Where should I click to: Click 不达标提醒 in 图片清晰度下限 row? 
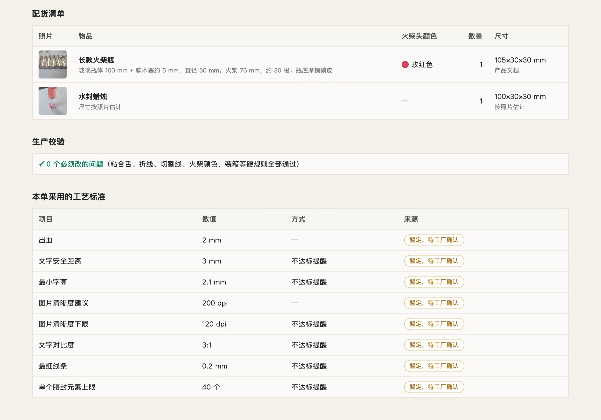(x=309, y=324)
